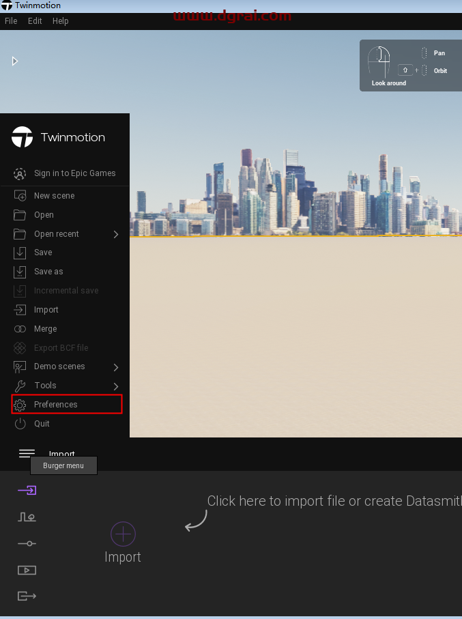Viewport: 462px width, 619px height.
Task: Click the Preferences gear icon
Action: pos(20,405)
